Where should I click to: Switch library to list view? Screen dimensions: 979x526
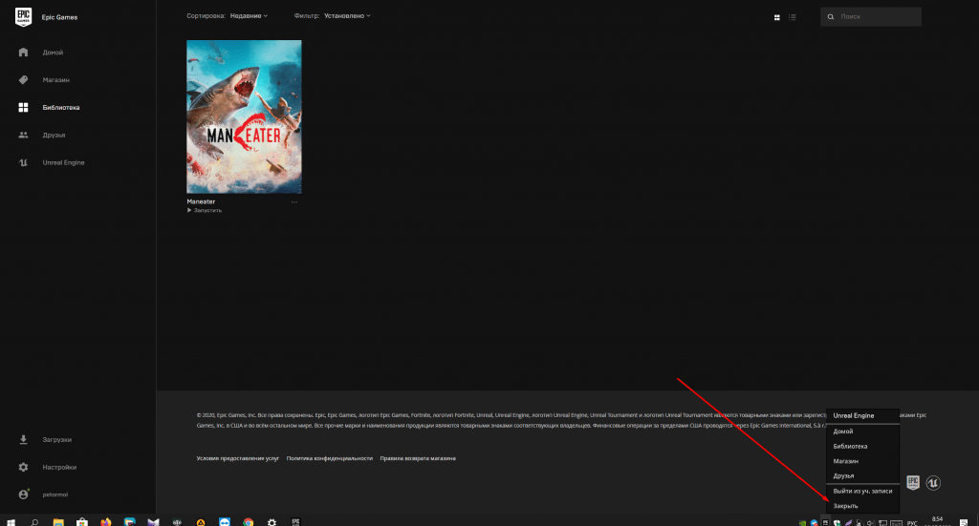coord(792,17)
